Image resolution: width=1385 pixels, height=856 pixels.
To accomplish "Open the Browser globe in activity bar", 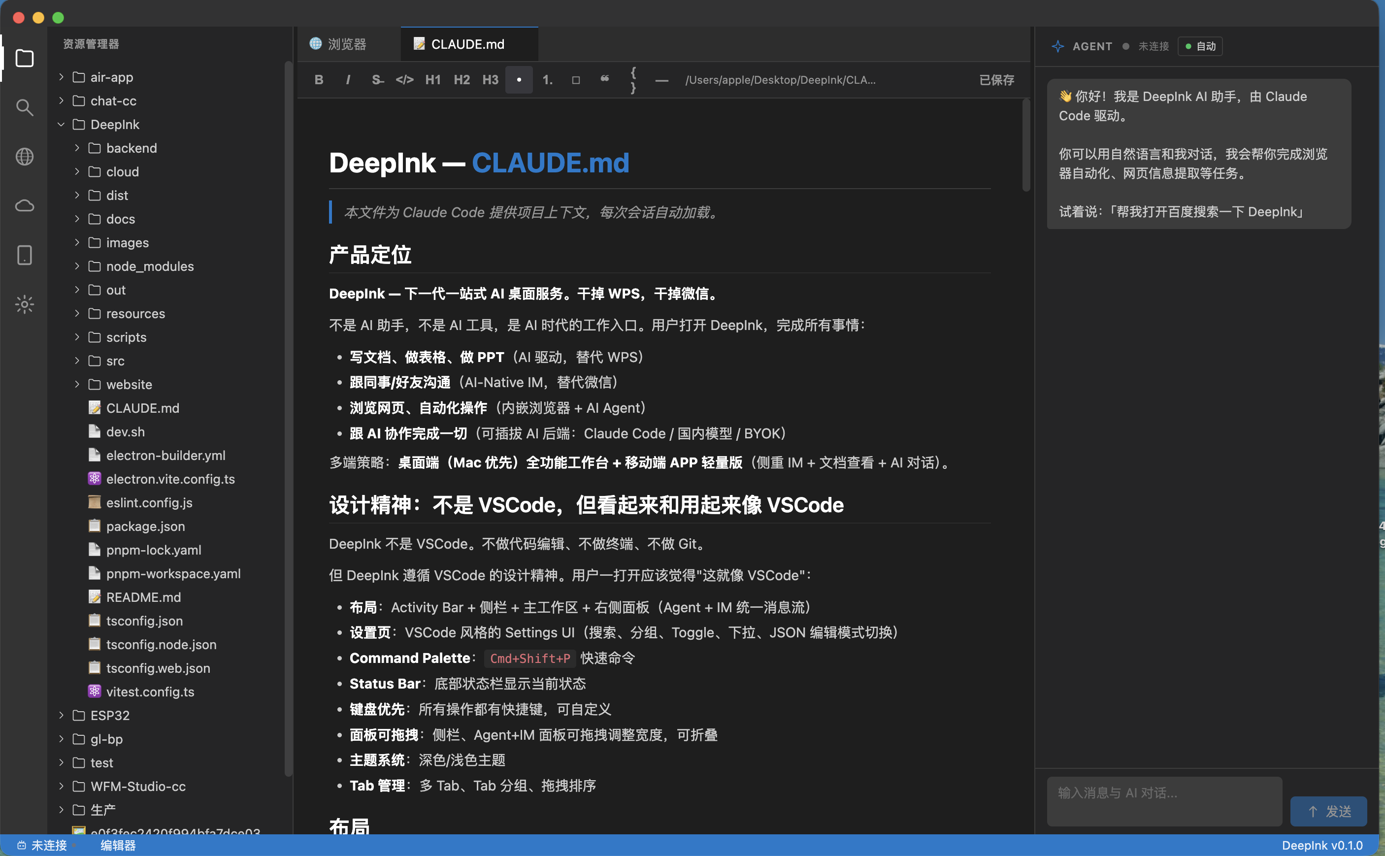I will pos(24,156).
